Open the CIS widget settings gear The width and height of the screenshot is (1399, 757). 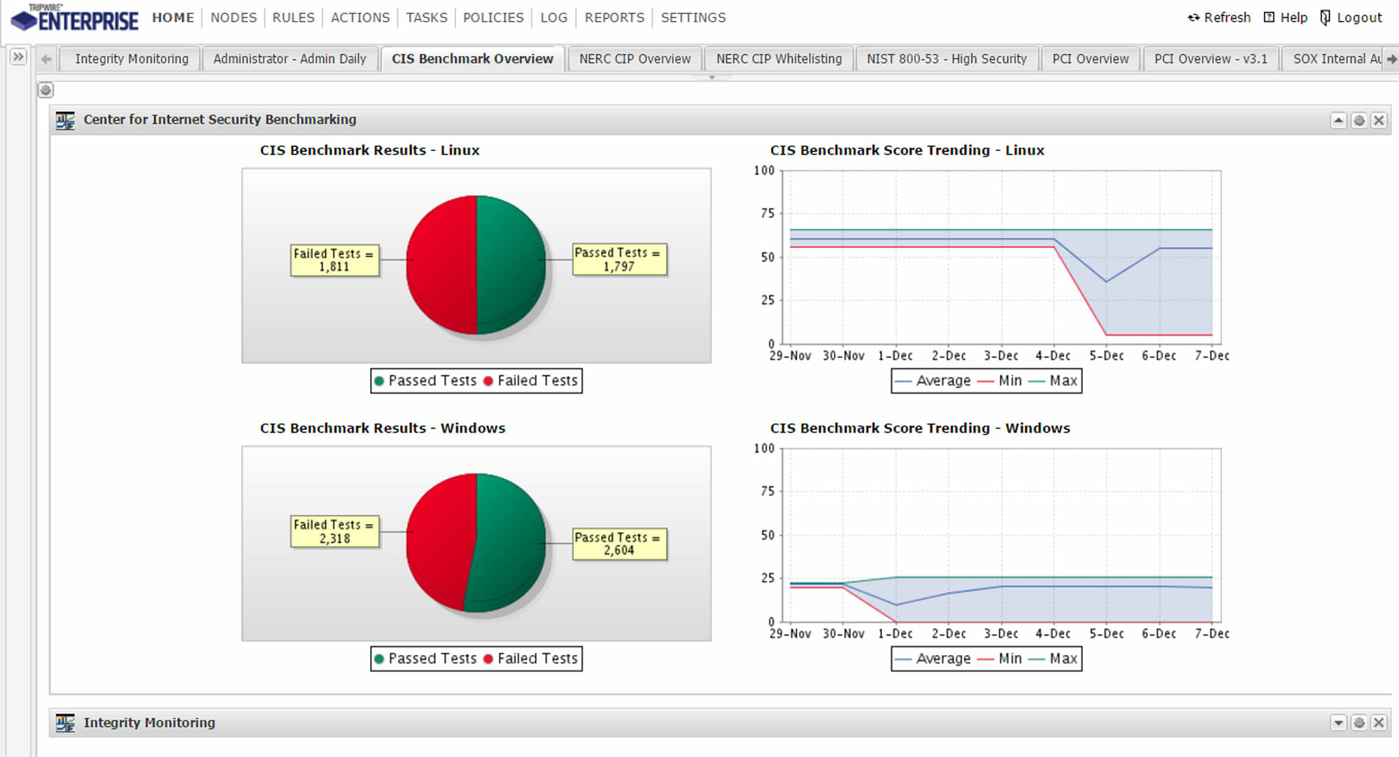(x=1358, y=120)
